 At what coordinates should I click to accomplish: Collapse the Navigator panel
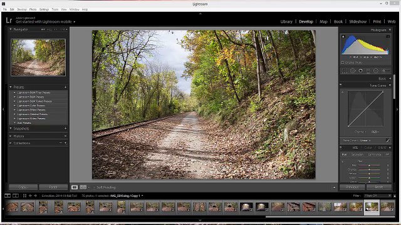(x=11, y=29)
